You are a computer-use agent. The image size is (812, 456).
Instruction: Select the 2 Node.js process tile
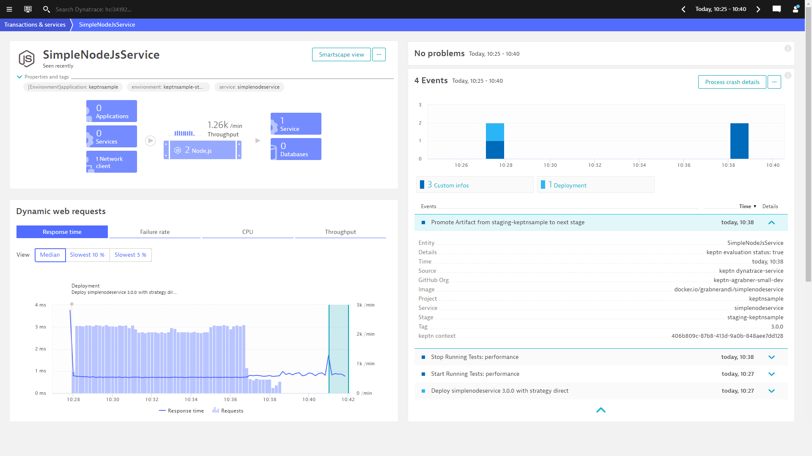[203, 150]
